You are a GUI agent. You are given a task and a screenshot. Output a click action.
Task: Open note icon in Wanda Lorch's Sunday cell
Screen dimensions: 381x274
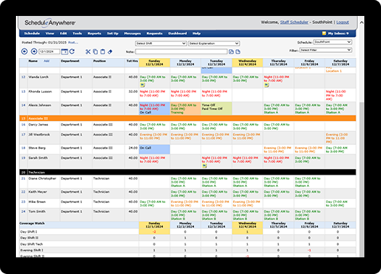pyautogui.click(x=143, y=85)
